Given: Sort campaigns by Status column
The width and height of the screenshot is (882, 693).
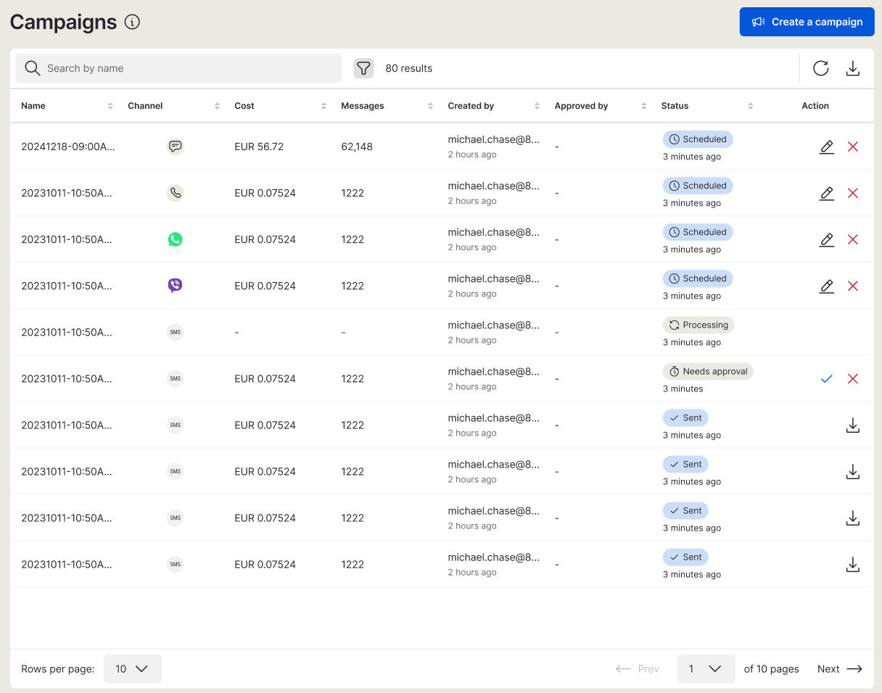Looking at the screenshot, I should point(750,106).
